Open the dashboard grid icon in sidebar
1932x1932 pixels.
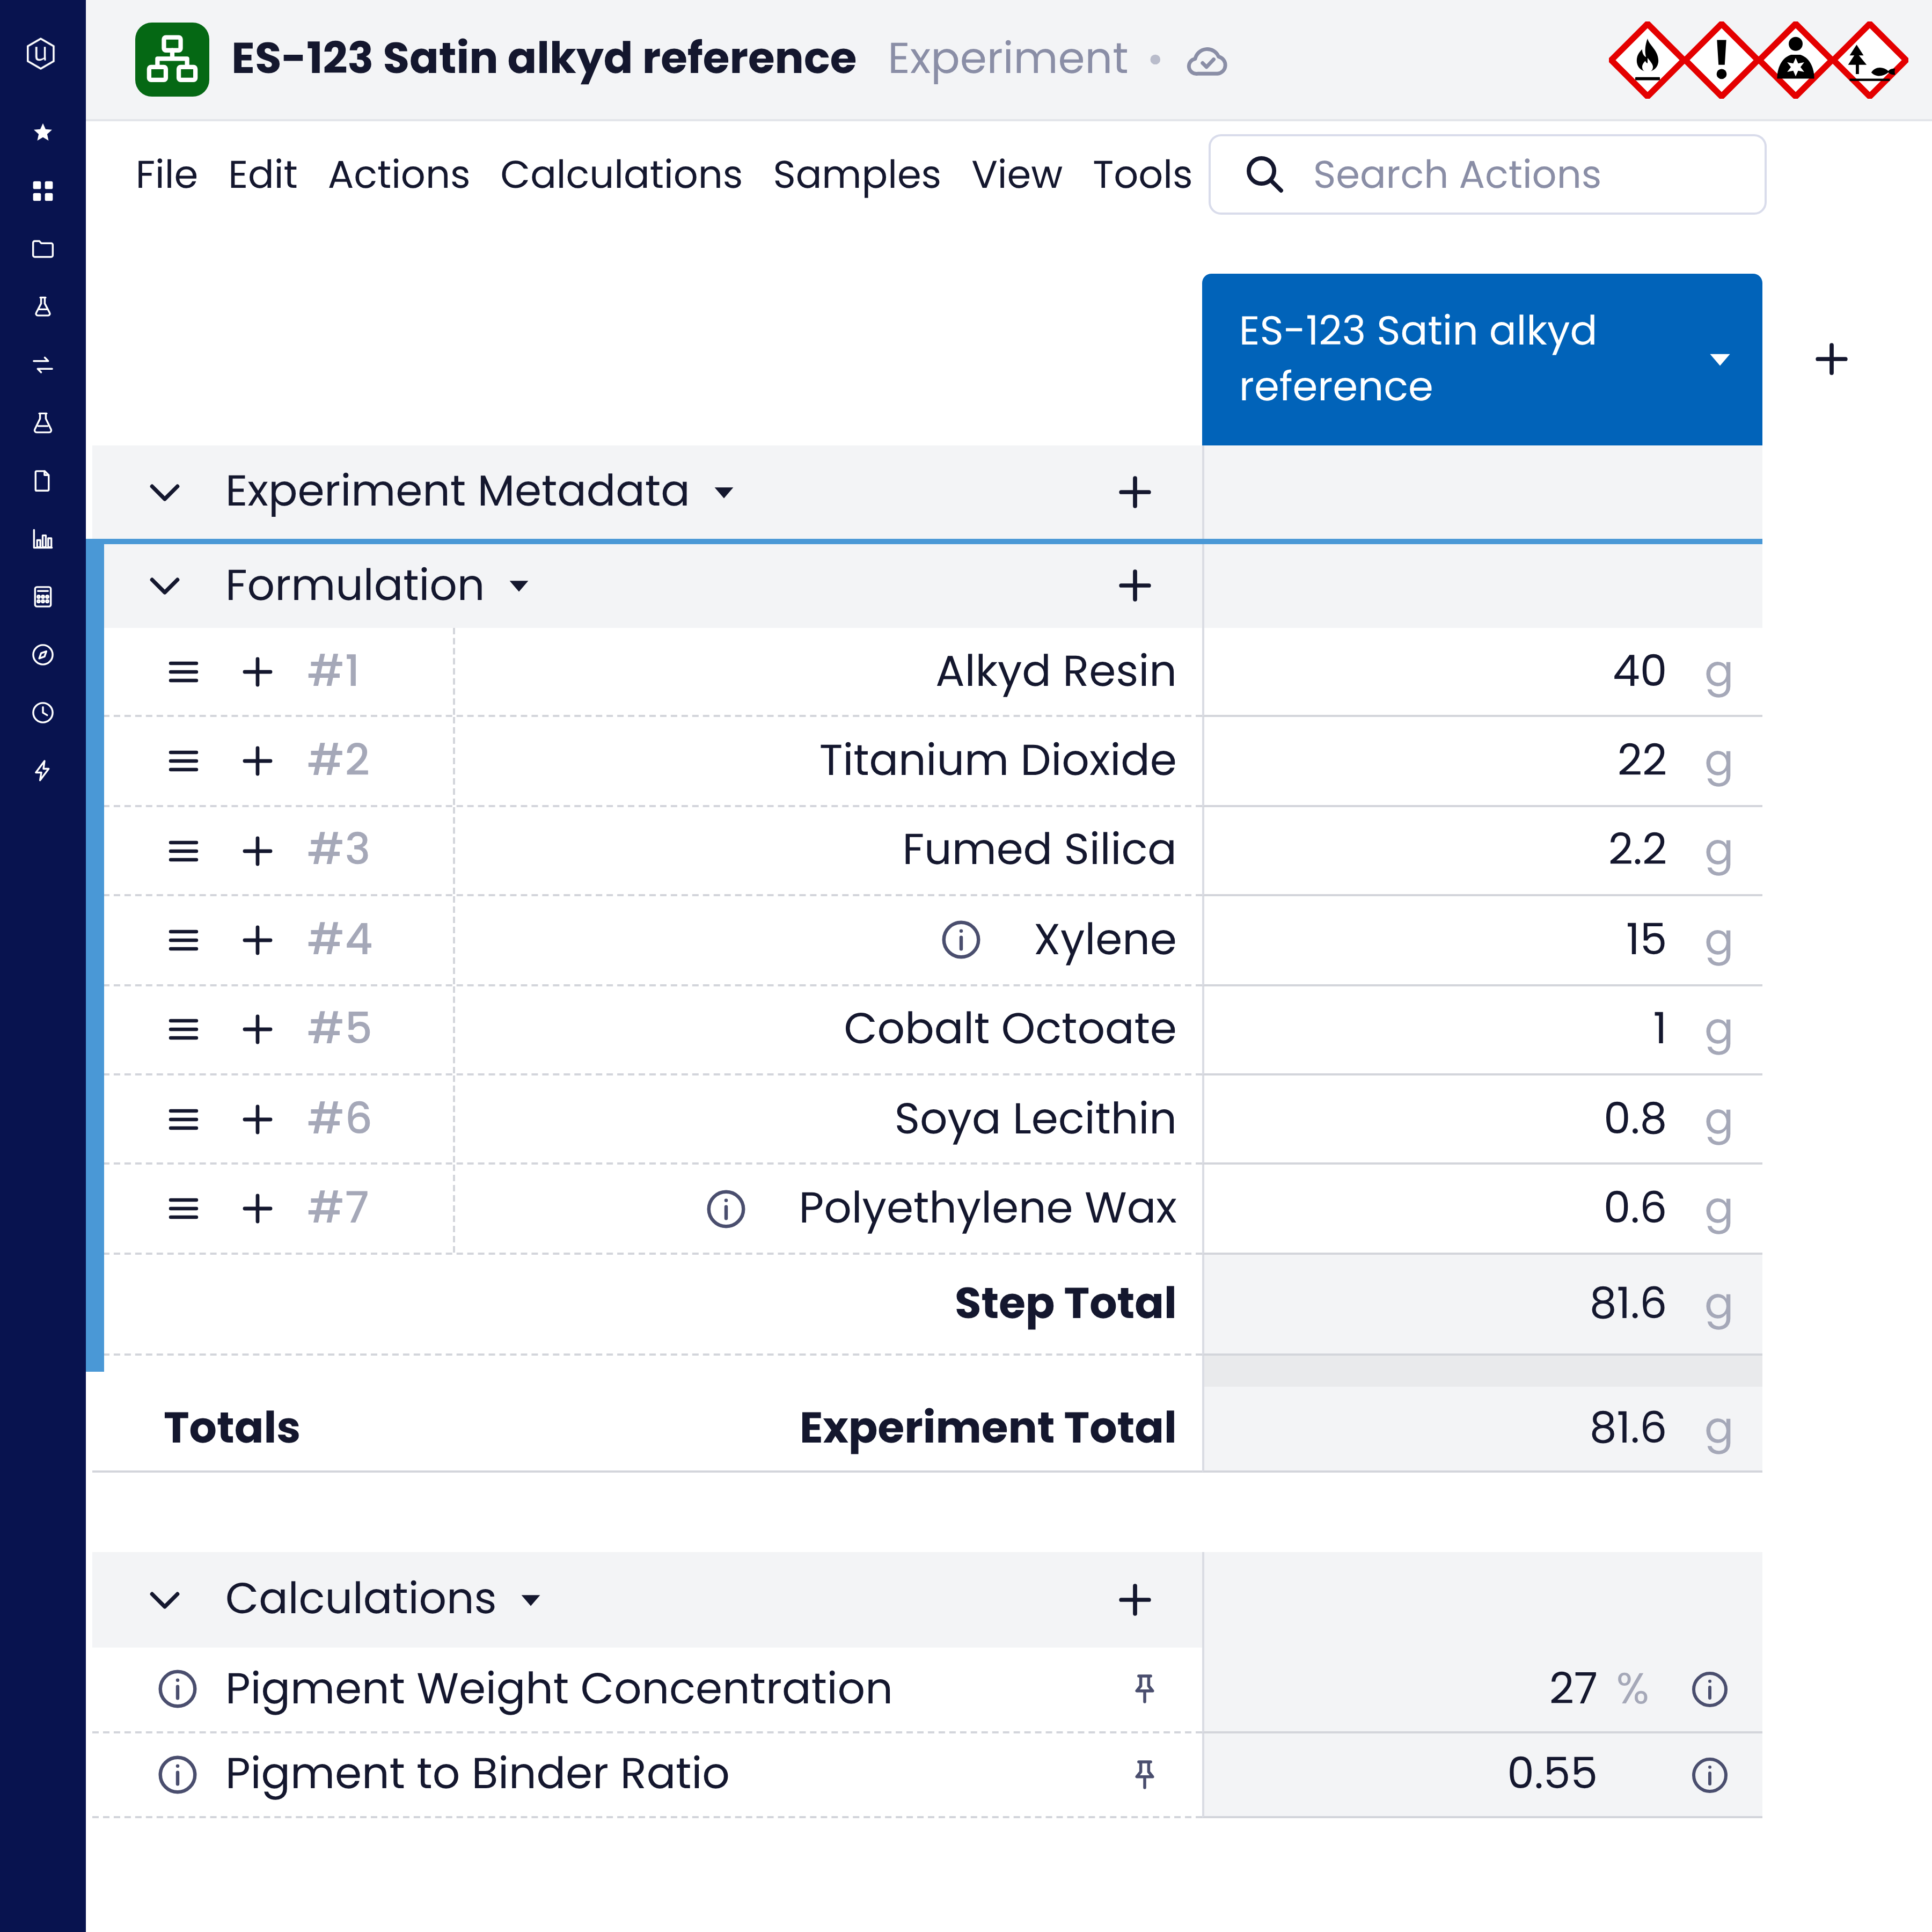coord(42,190)
